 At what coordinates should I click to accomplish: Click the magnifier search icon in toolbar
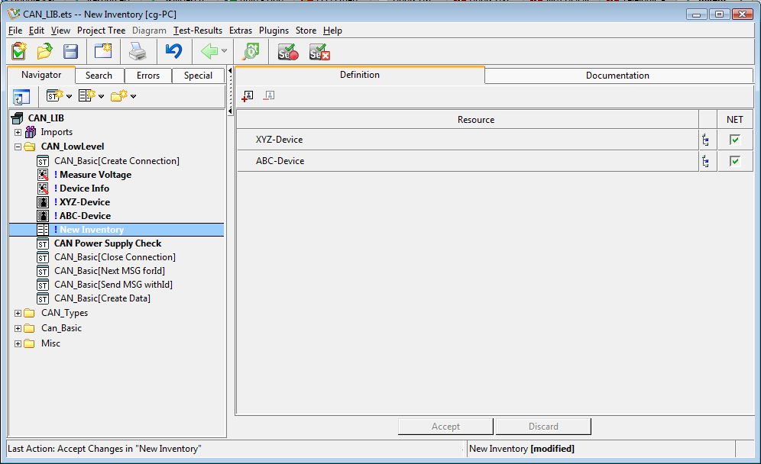point(250,51)
